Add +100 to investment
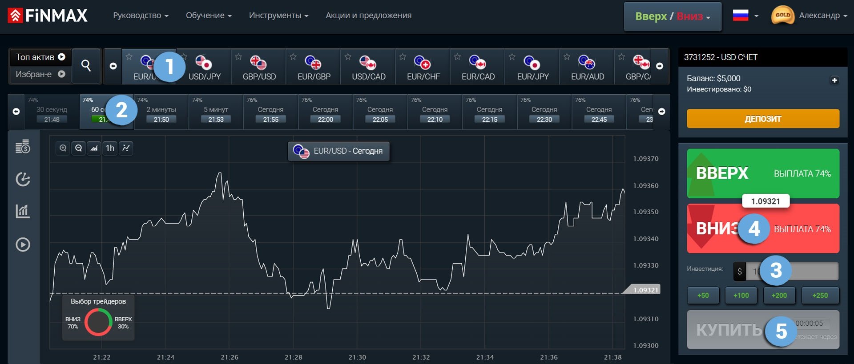Screen dimensions: 854x364 pyautogui.click(x=741, y=295)
